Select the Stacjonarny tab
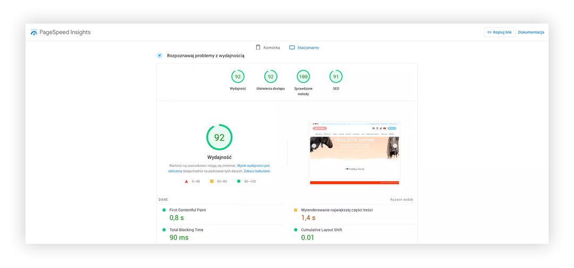The height and width of the screenshot is (268, 574). (304, 48)
